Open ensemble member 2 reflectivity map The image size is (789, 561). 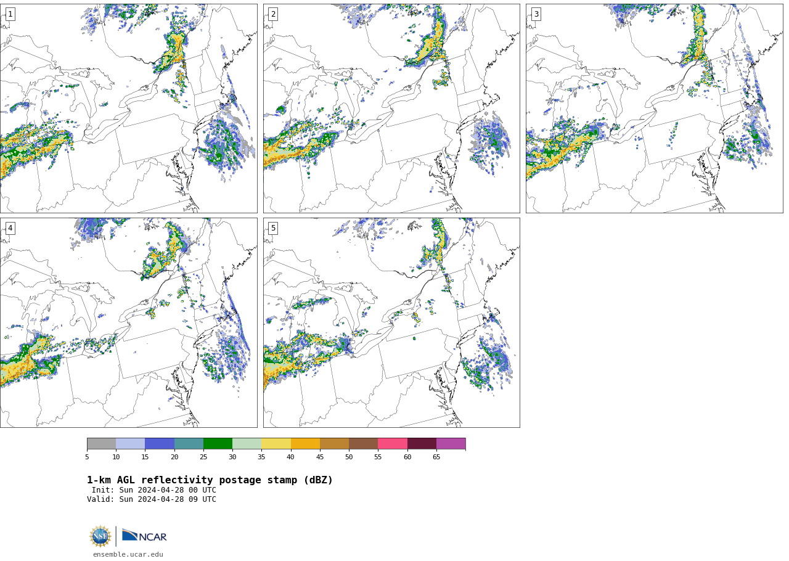391,109
